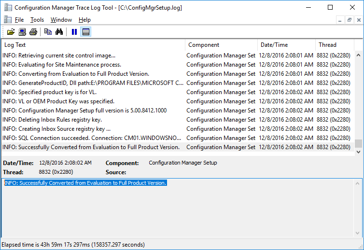
Task: Select the 'Deleting Inbox Rules registry key' row
Action: [x=178, y=120]
